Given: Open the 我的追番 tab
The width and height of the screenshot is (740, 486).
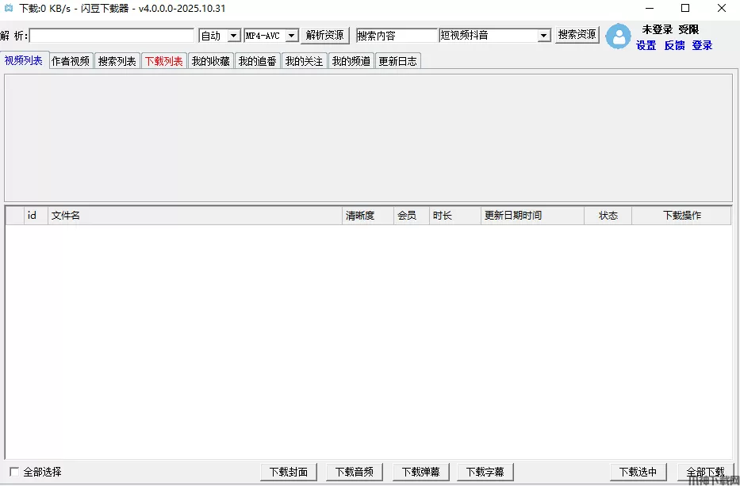Looking at the screenshot, I should (257, 61).
